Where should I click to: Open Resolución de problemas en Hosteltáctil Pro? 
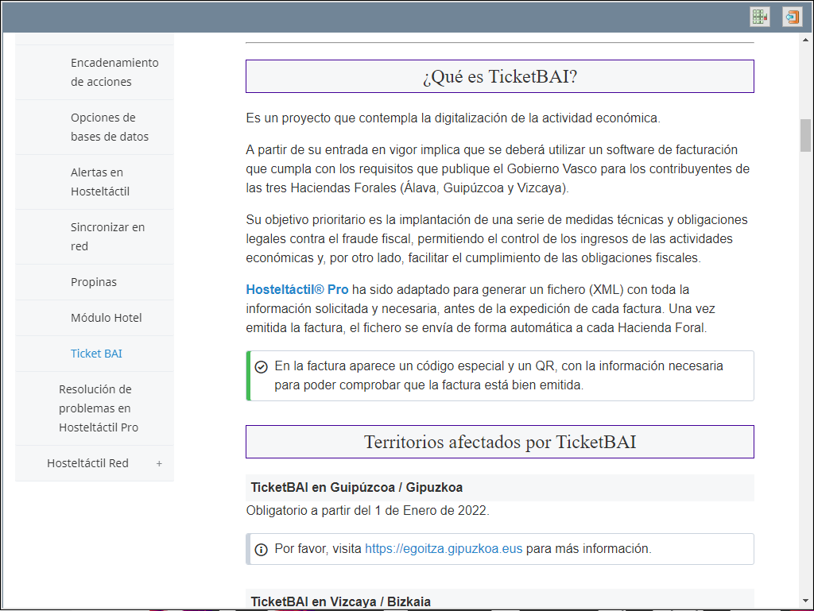click(x=98, y=408)
